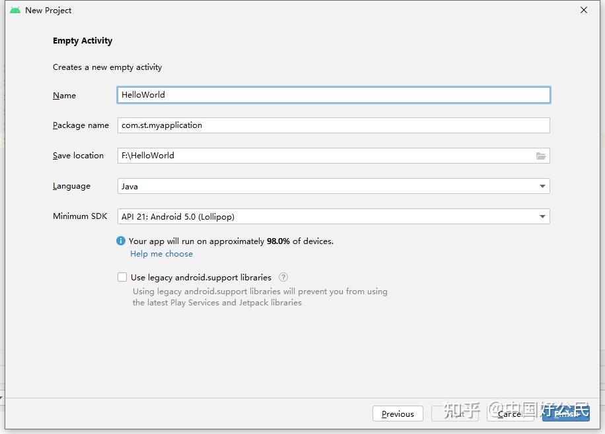Click the disabled Next button
Image resolution: width=605 pixels, height=434 pixels.
455,414
